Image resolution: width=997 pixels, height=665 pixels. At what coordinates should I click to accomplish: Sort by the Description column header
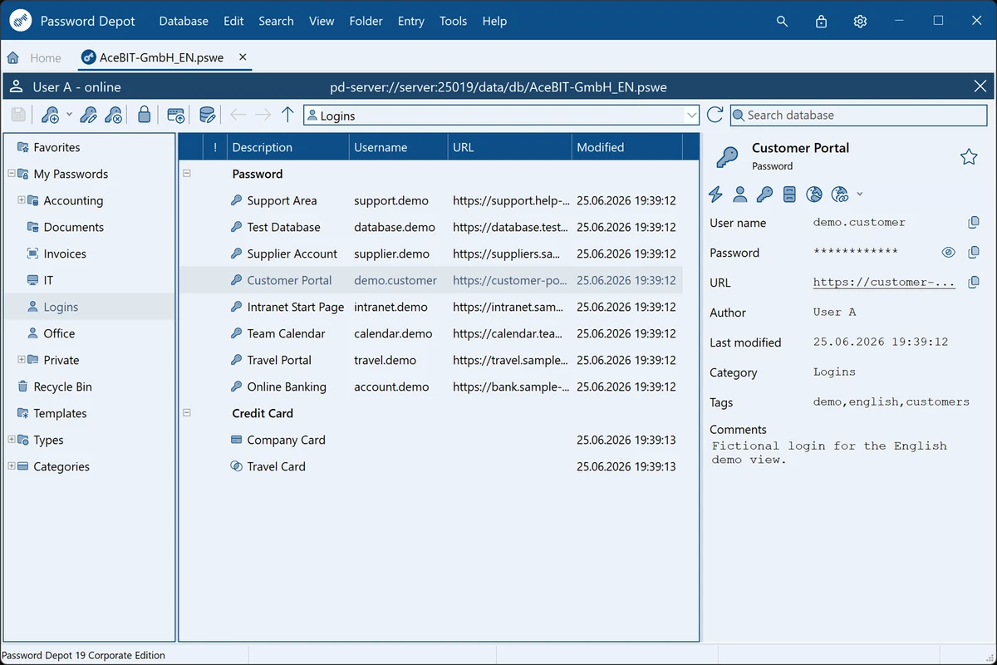(x=288, y=147)
